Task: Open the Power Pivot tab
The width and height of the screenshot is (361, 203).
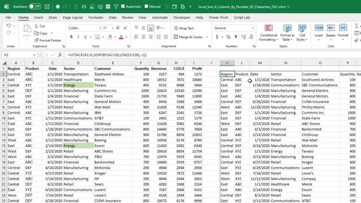Action: coord(218,17)
